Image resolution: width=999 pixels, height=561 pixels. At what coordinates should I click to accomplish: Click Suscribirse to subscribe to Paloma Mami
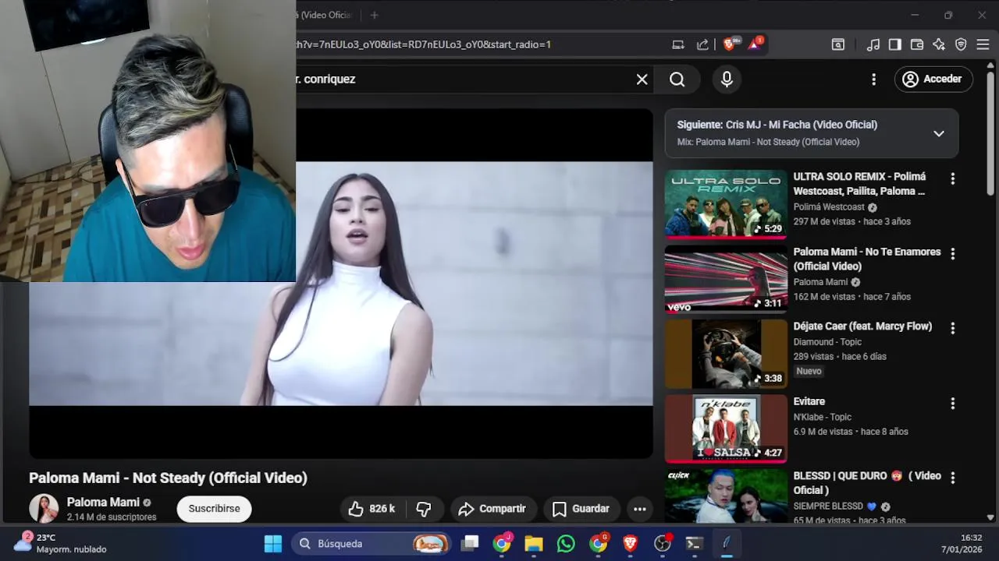214,509
